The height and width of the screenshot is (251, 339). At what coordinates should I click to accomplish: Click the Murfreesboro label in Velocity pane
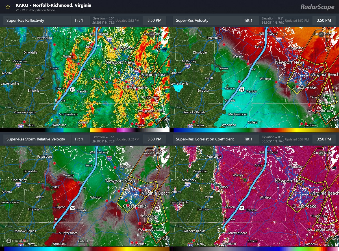[x=238, y=115]
